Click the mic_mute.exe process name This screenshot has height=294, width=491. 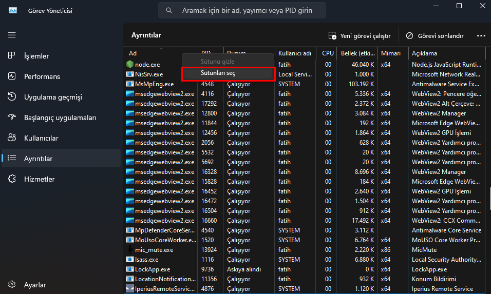154,249
